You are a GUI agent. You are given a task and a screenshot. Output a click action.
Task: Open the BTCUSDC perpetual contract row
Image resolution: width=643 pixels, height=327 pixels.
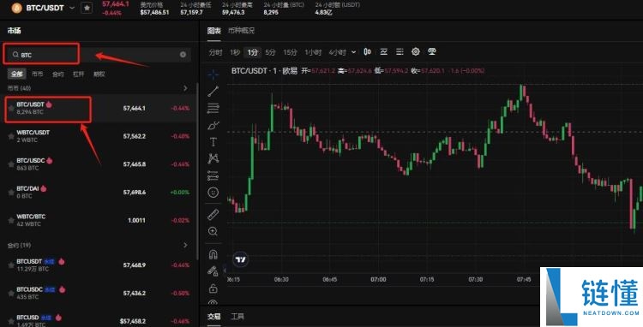99,293
